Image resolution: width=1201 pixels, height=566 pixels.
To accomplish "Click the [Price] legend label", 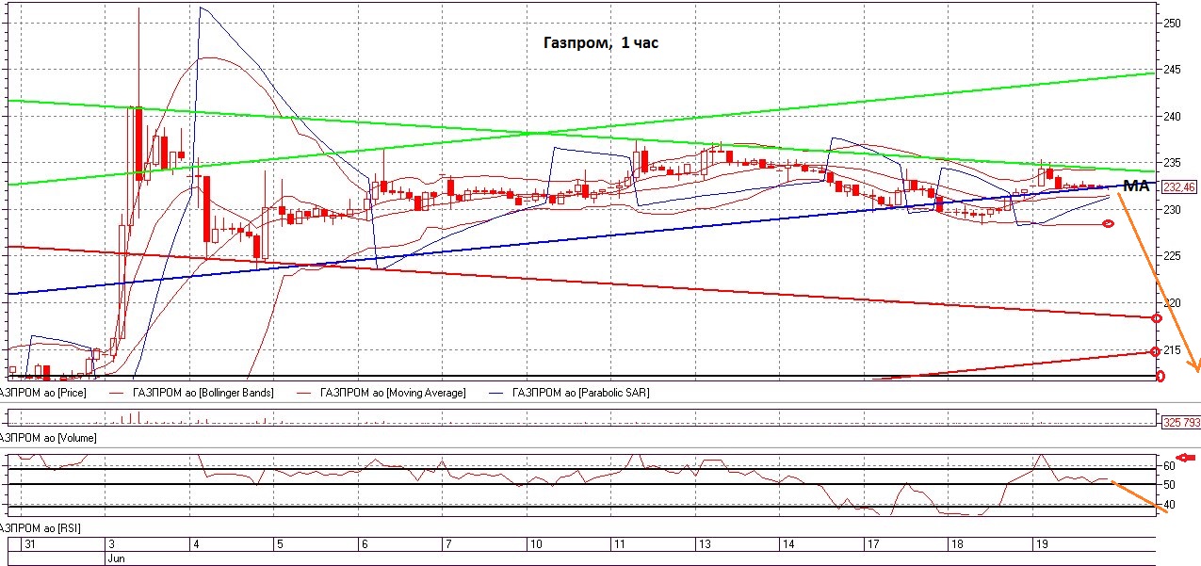I will point(43,392).
